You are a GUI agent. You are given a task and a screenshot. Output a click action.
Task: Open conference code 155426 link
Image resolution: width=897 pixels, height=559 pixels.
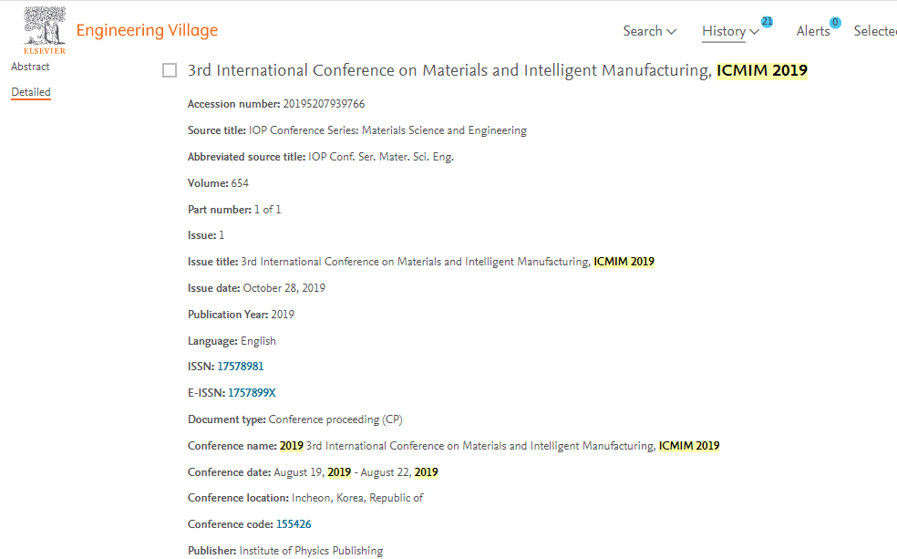294,524
